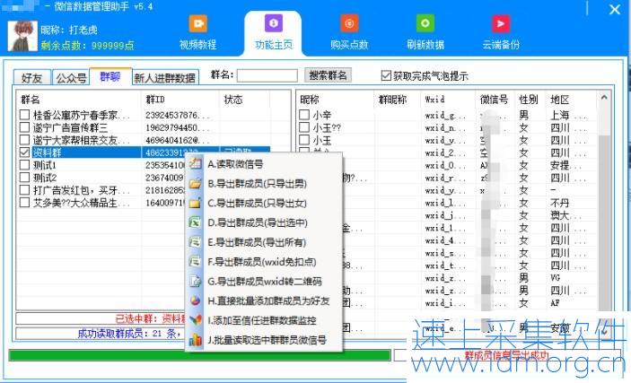Click icon beside I.添加至信任进群数据监控
631x383 pixels.
(195, 320)
